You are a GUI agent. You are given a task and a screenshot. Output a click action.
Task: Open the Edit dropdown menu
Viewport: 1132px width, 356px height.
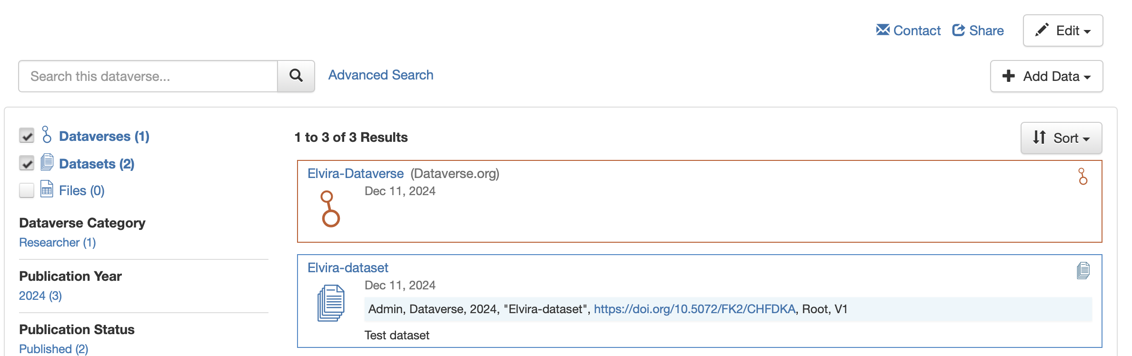pyautogui.click(x=1062, y=30)
